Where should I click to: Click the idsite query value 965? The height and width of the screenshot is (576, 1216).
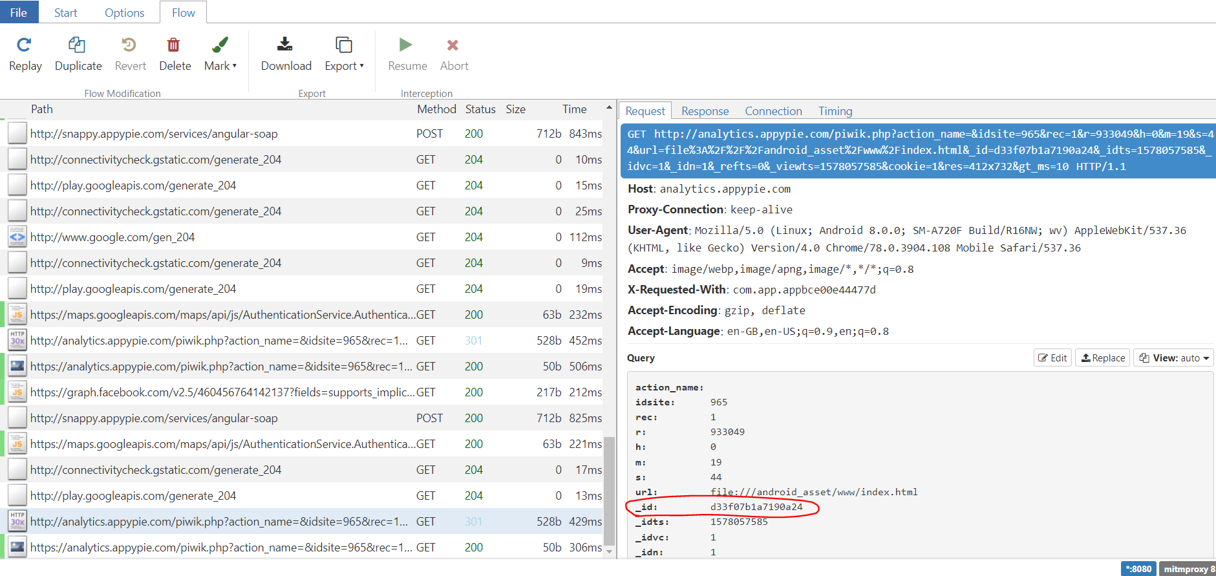pos(719,402)
